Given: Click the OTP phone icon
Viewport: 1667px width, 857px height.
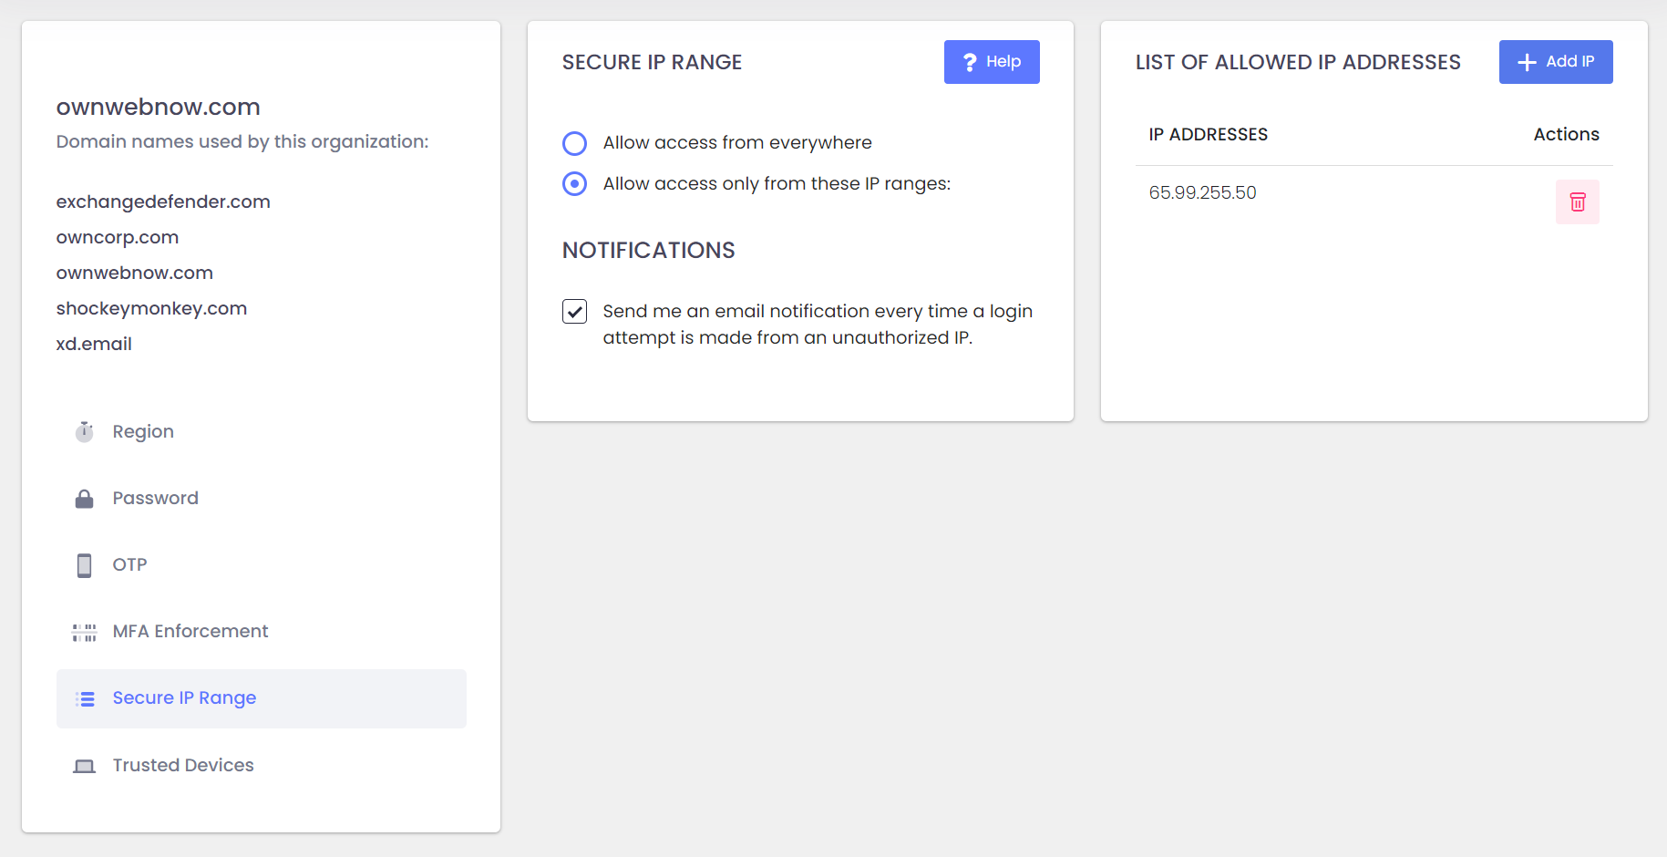Looking at the screenshot, I should [85, 565].
